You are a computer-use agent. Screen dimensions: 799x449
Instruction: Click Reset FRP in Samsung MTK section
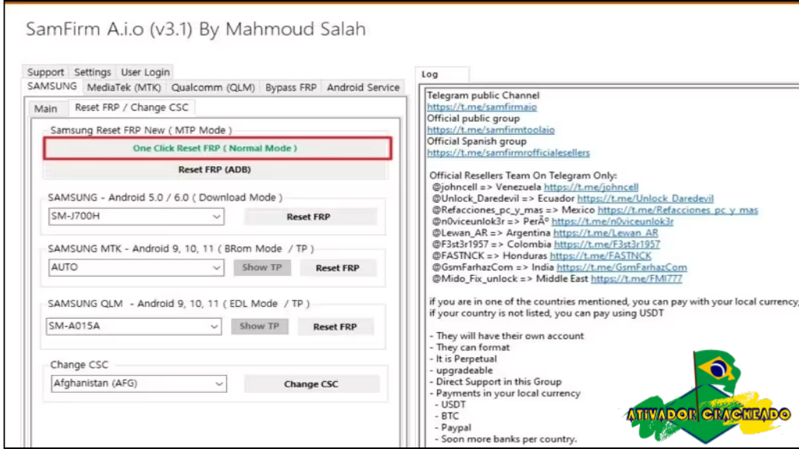(337, 268)
